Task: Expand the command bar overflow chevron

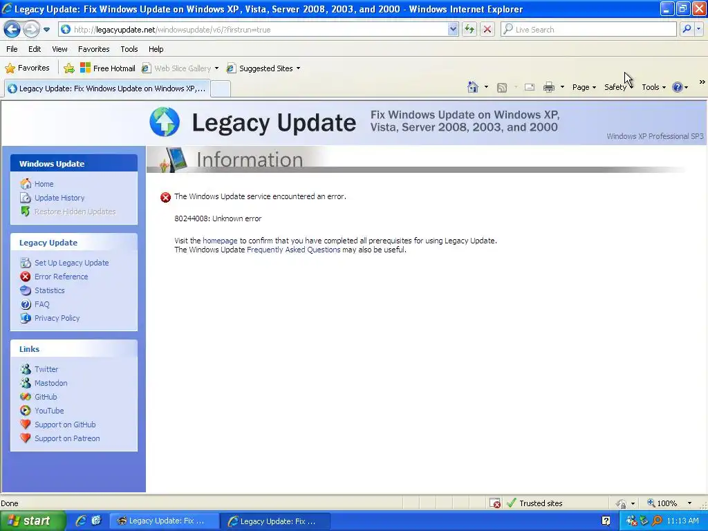Action: click(x=702, y=82)
